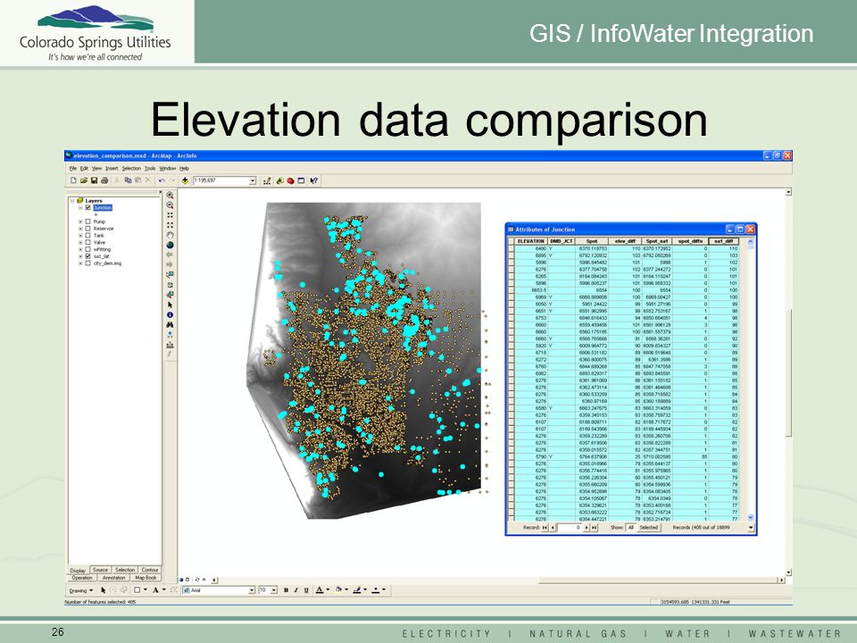Uncheck the Junction layer checkbox

click(88, 208)
